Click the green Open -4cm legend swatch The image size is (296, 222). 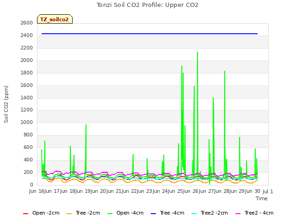click(x=110, y=214)
